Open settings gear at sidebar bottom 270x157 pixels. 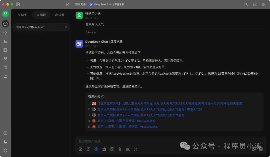pyautogui.click(x=5, y=151)
